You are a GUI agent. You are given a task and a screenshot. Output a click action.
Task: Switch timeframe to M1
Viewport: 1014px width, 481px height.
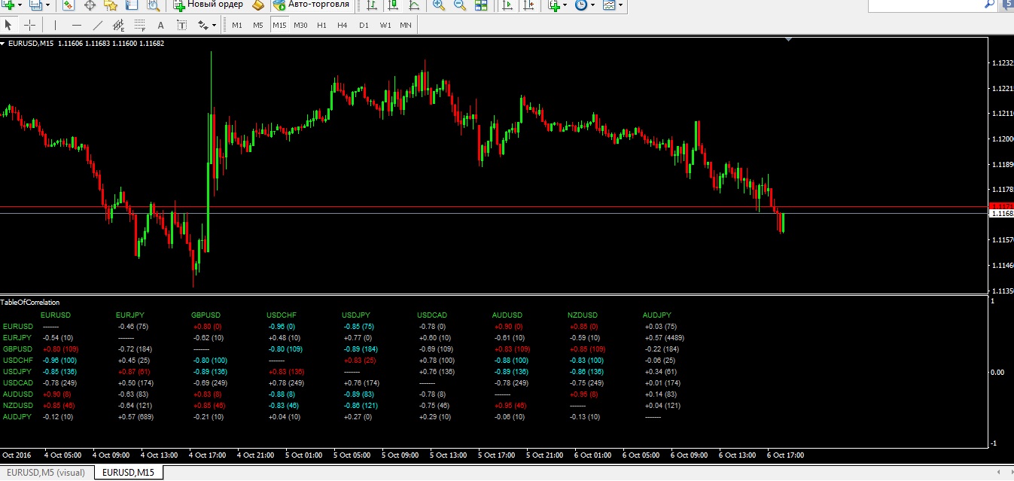pyautogui.click(x=237, y=25)
